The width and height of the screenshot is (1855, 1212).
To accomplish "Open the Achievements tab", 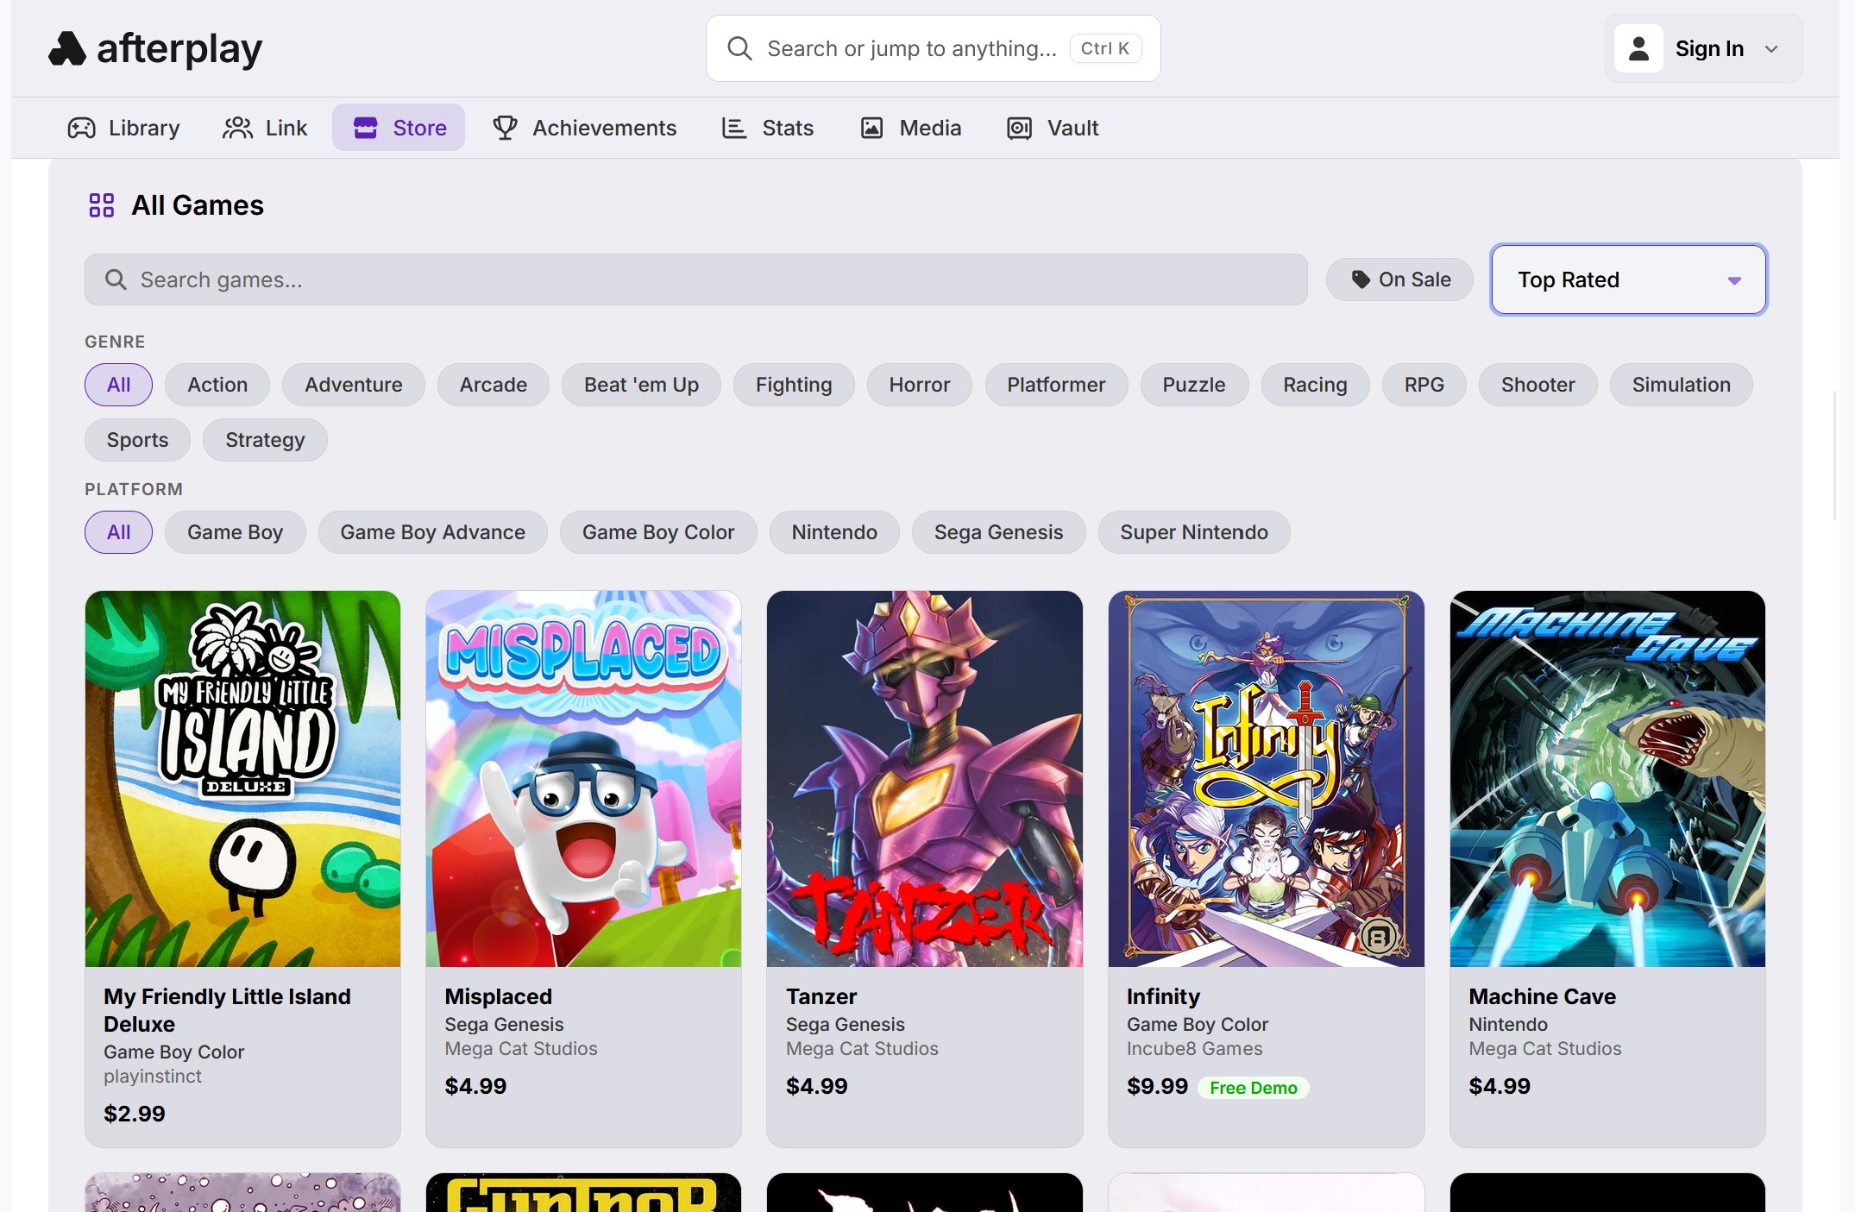I will (584, 128).
